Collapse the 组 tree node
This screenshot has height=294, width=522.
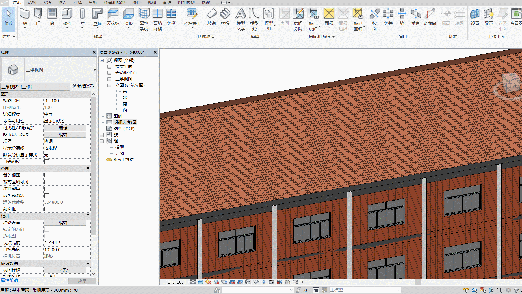102,141
